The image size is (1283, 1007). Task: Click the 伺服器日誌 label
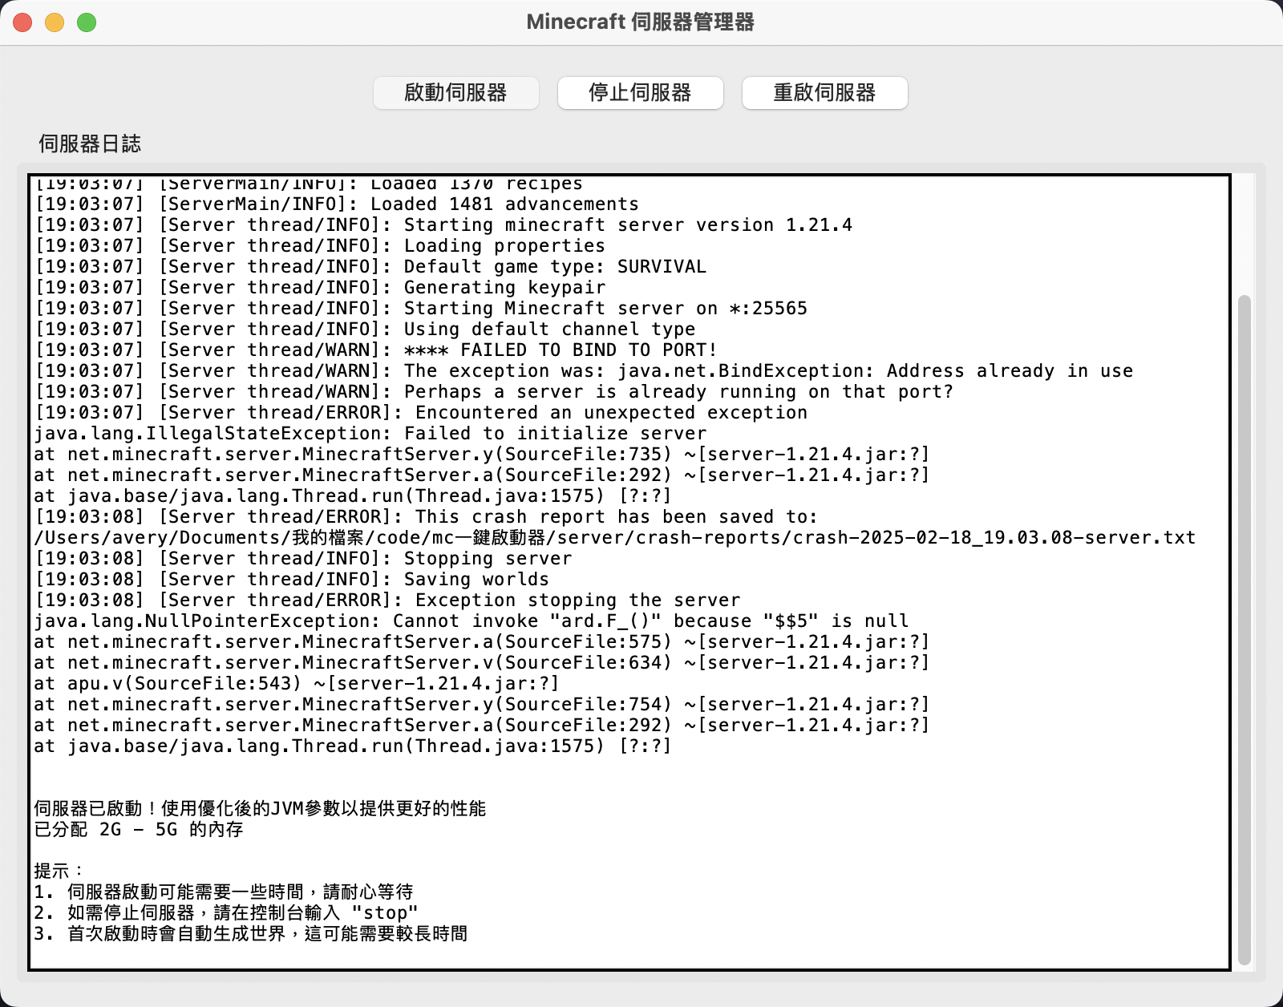90,144
